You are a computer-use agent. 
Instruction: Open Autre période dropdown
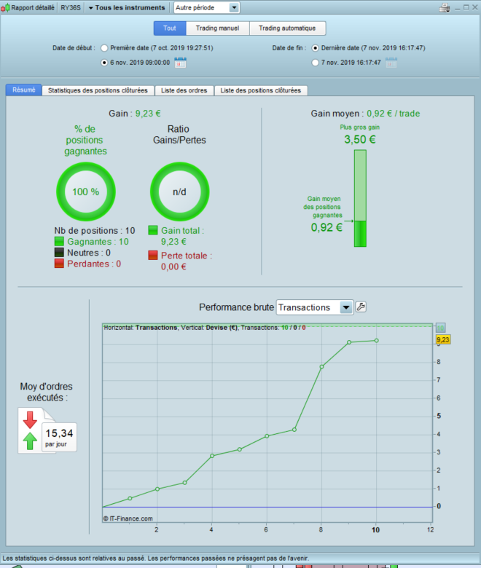[206, 7]
